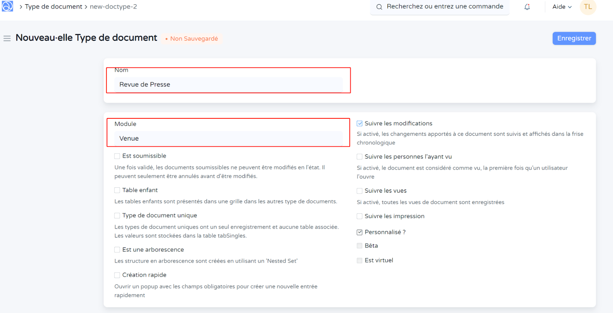Open the notifications bell
The height and width of the screenshot is (313, 613).
527,7
